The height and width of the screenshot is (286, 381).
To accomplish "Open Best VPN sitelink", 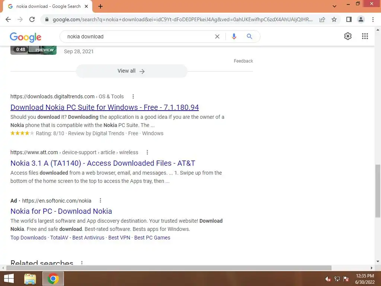I will pos(119,238).
